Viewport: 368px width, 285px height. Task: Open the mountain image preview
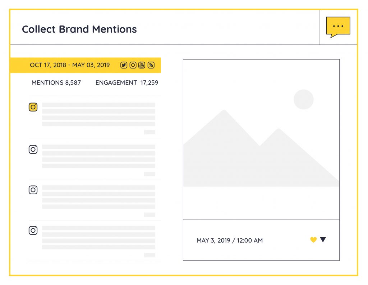(261, 139)
